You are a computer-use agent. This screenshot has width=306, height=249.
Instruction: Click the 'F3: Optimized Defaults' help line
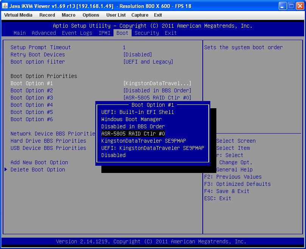tap(237, 184)
